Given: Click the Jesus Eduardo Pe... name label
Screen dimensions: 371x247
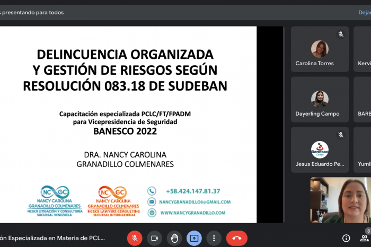Looking at the screenshot, I should (320, 164).
